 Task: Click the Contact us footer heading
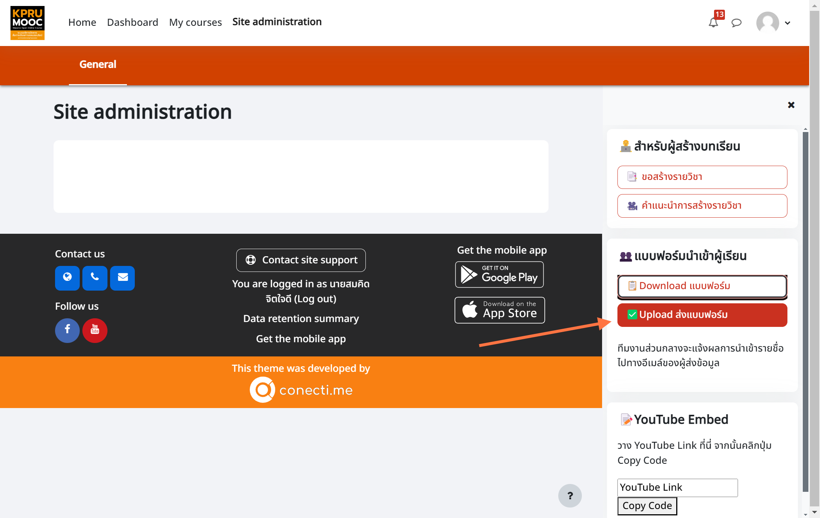pos(80,254)
